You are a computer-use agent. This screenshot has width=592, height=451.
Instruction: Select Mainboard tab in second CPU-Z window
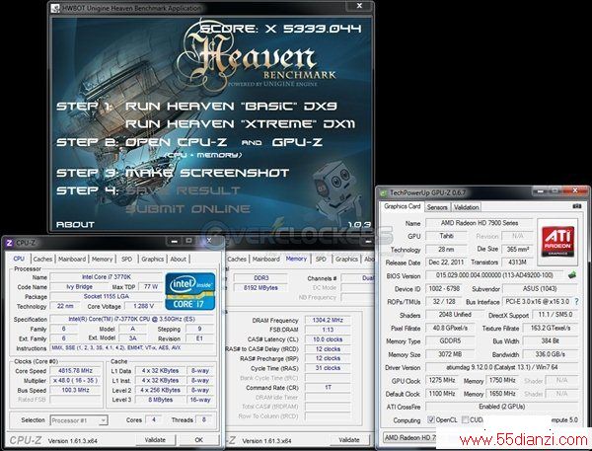click(x=266, y=260)
